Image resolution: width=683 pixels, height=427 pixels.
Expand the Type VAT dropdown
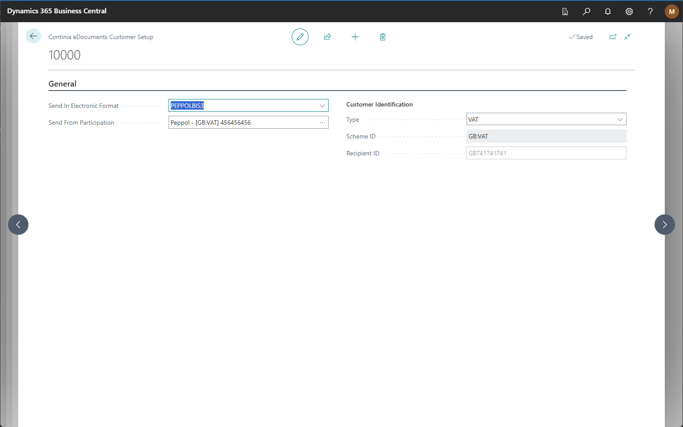point(620,119)
